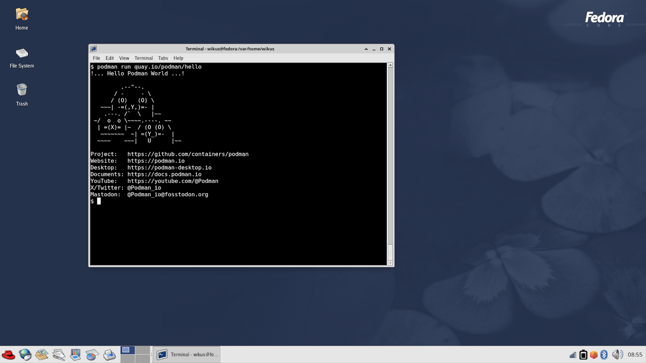The width and height of the screenshot is (646, 363).
Task: Close the Terminal window
Action: point(390,49)
